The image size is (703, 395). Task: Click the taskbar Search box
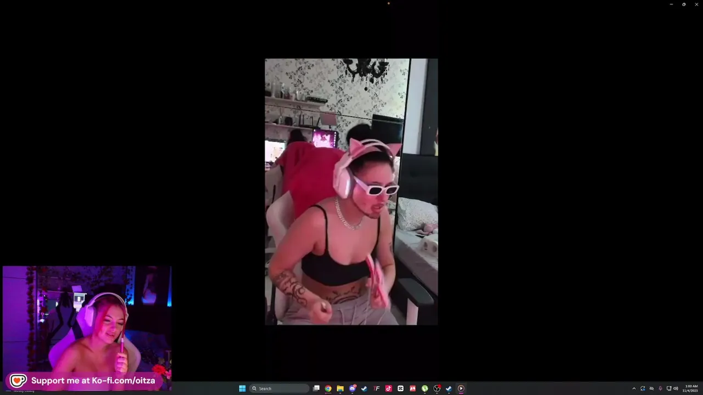pyautogui.click(x=279, y=388)
